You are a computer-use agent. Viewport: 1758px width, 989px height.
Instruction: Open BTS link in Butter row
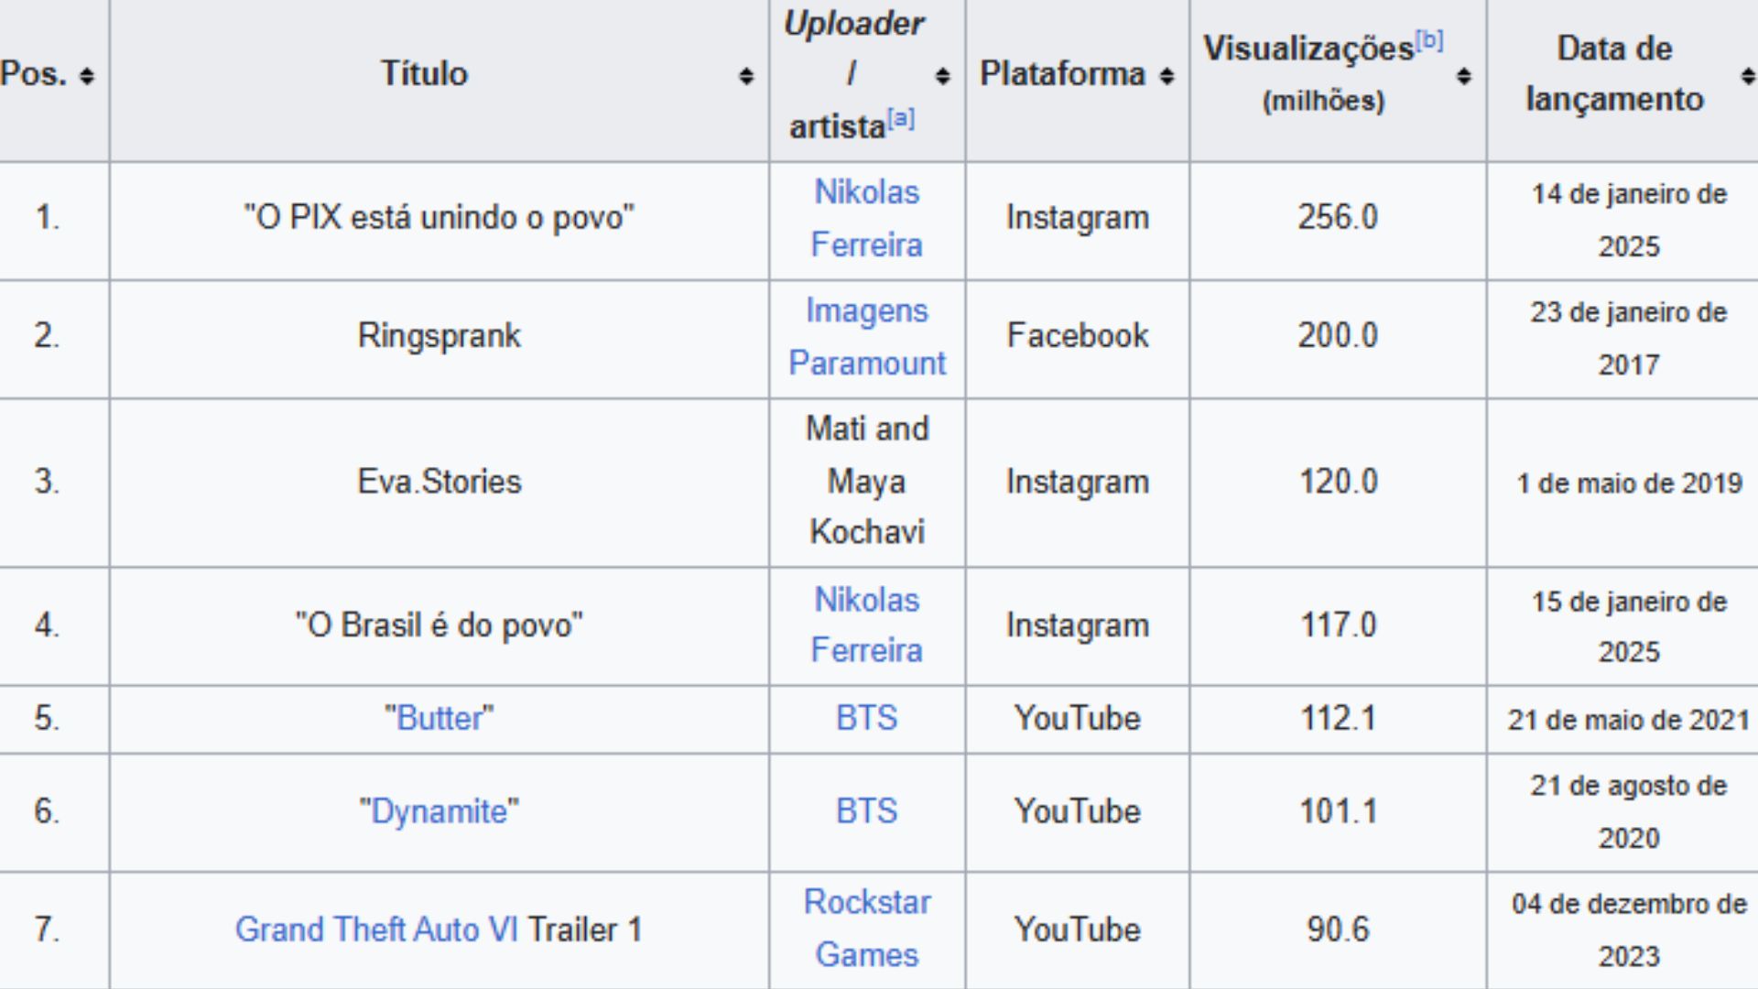866,718
